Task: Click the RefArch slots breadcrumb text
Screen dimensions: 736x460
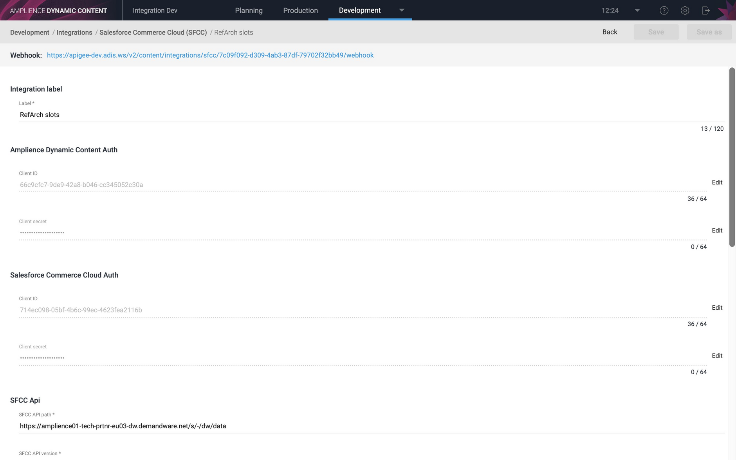Action: coord(233,32)
